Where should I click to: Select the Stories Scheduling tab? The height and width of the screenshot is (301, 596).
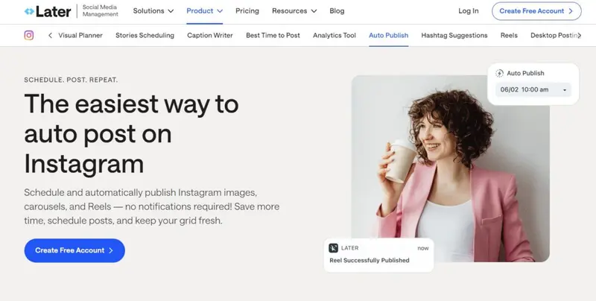[x=146, y=35]
